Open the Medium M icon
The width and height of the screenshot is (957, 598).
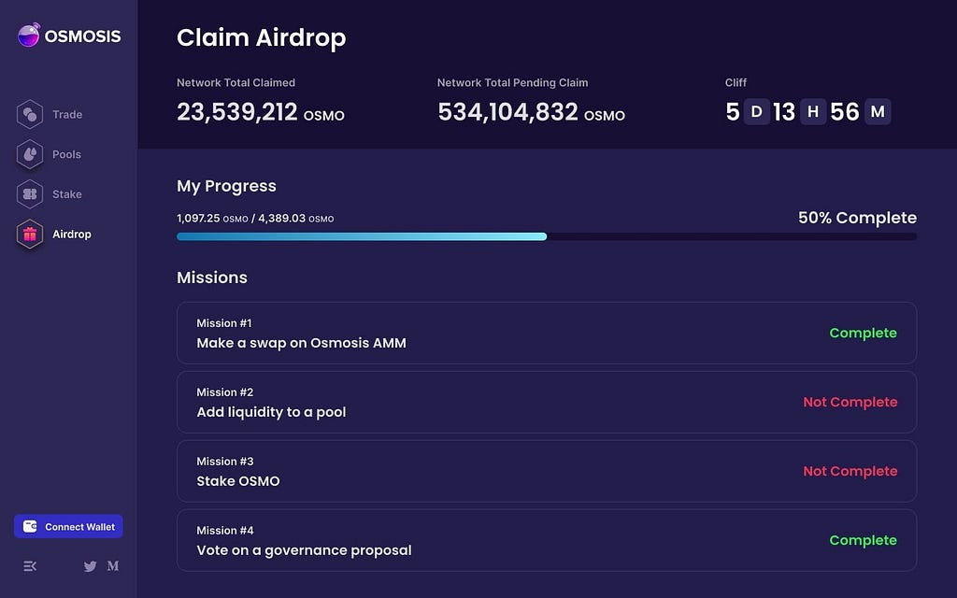113,565
